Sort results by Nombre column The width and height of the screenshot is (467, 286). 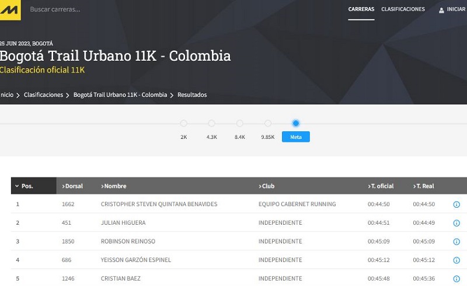pyautogui.click(x=114, y=186)
